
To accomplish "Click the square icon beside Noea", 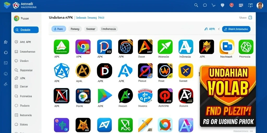I will 250,17.
